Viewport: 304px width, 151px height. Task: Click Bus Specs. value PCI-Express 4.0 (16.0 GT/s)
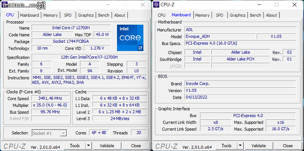pos(240,43)
